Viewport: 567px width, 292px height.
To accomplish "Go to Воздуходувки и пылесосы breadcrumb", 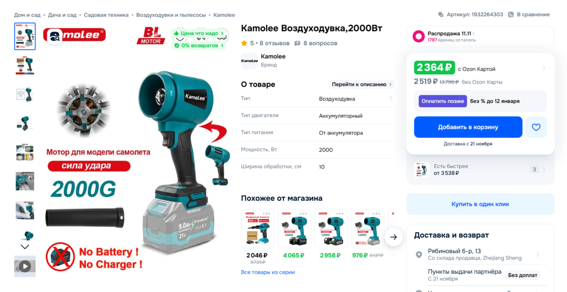I will [171, 15].
